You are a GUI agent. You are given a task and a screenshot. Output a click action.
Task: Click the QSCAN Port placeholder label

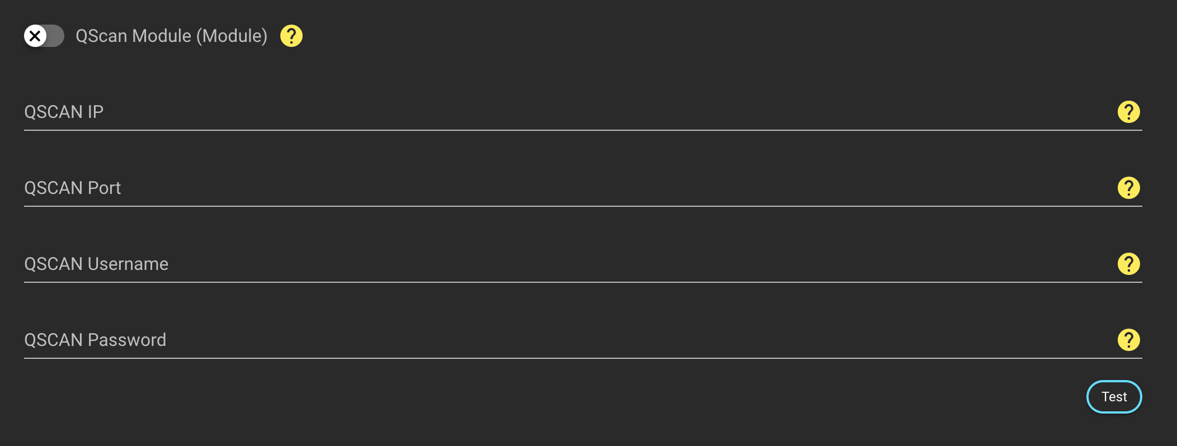(x=73, y=188)
